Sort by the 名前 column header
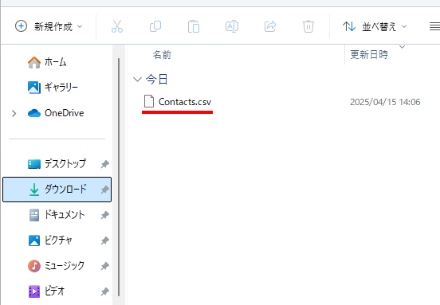This screenshot has height=305, width=440. 162,55
